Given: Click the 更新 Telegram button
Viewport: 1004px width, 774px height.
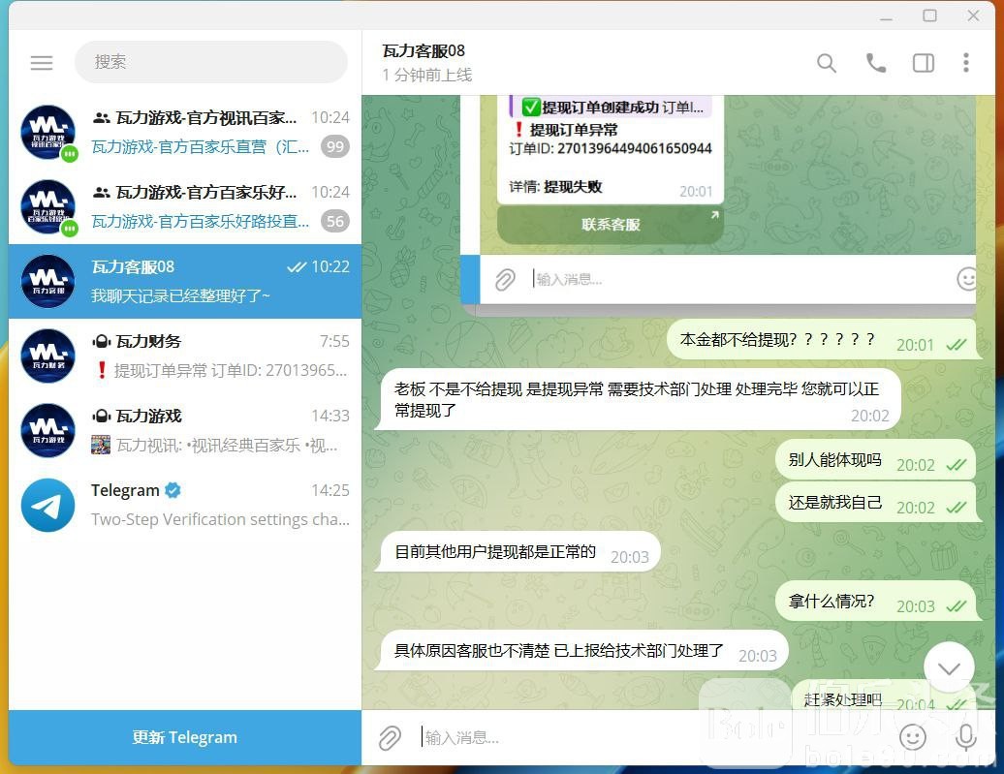Looking at the screenshot, I should click(185, 737).
